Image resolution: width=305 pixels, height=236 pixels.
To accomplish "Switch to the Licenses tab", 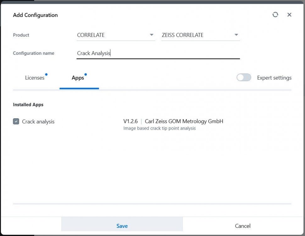I will point(35,78).
